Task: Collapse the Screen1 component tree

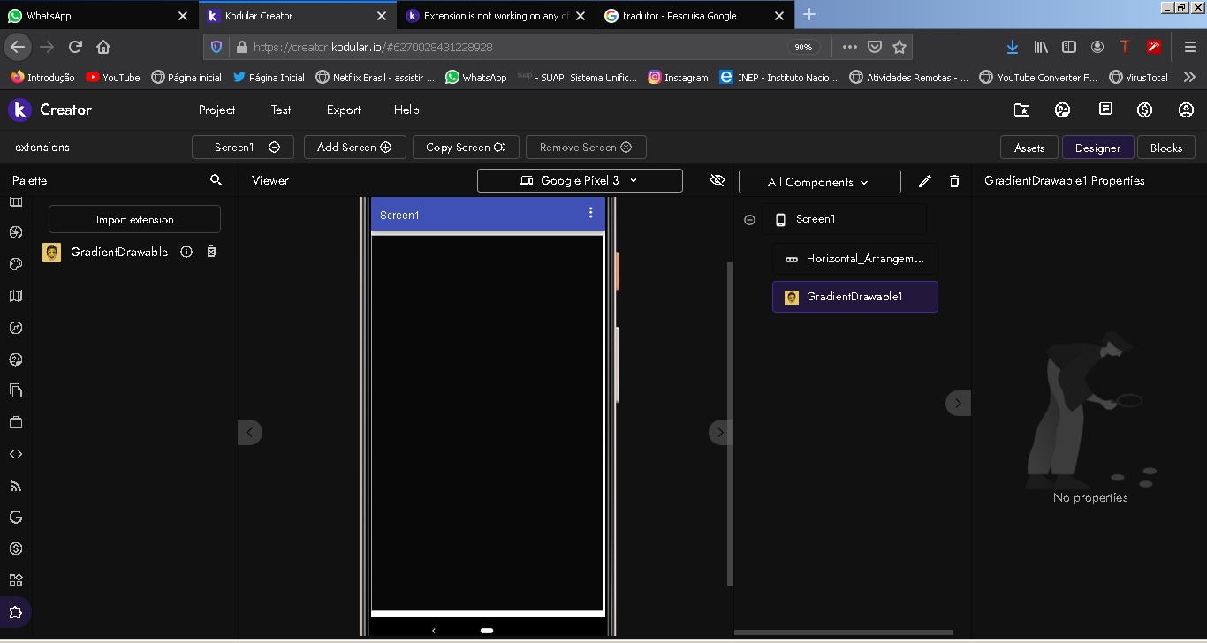Action: (x=750, y=220)
